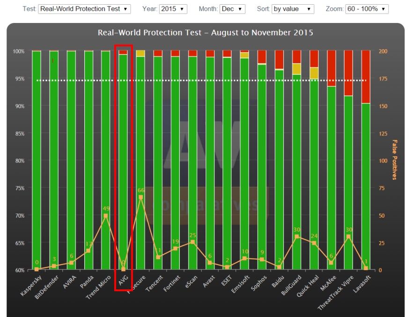Click the Tencent green bar

[x=158, y=162]
